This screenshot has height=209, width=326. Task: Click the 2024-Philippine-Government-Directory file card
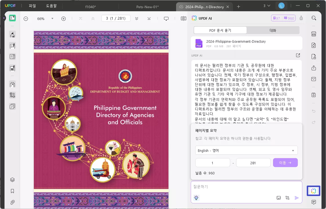click(x=246, y=43)
